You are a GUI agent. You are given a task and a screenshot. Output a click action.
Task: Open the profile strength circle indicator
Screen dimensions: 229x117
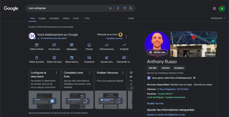pyautogui.click(x=120, y=35)
